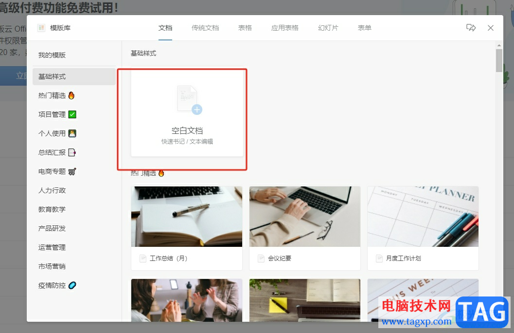Switch to the 表单 tab
The image size is (514, 333).
click(365, 28)
